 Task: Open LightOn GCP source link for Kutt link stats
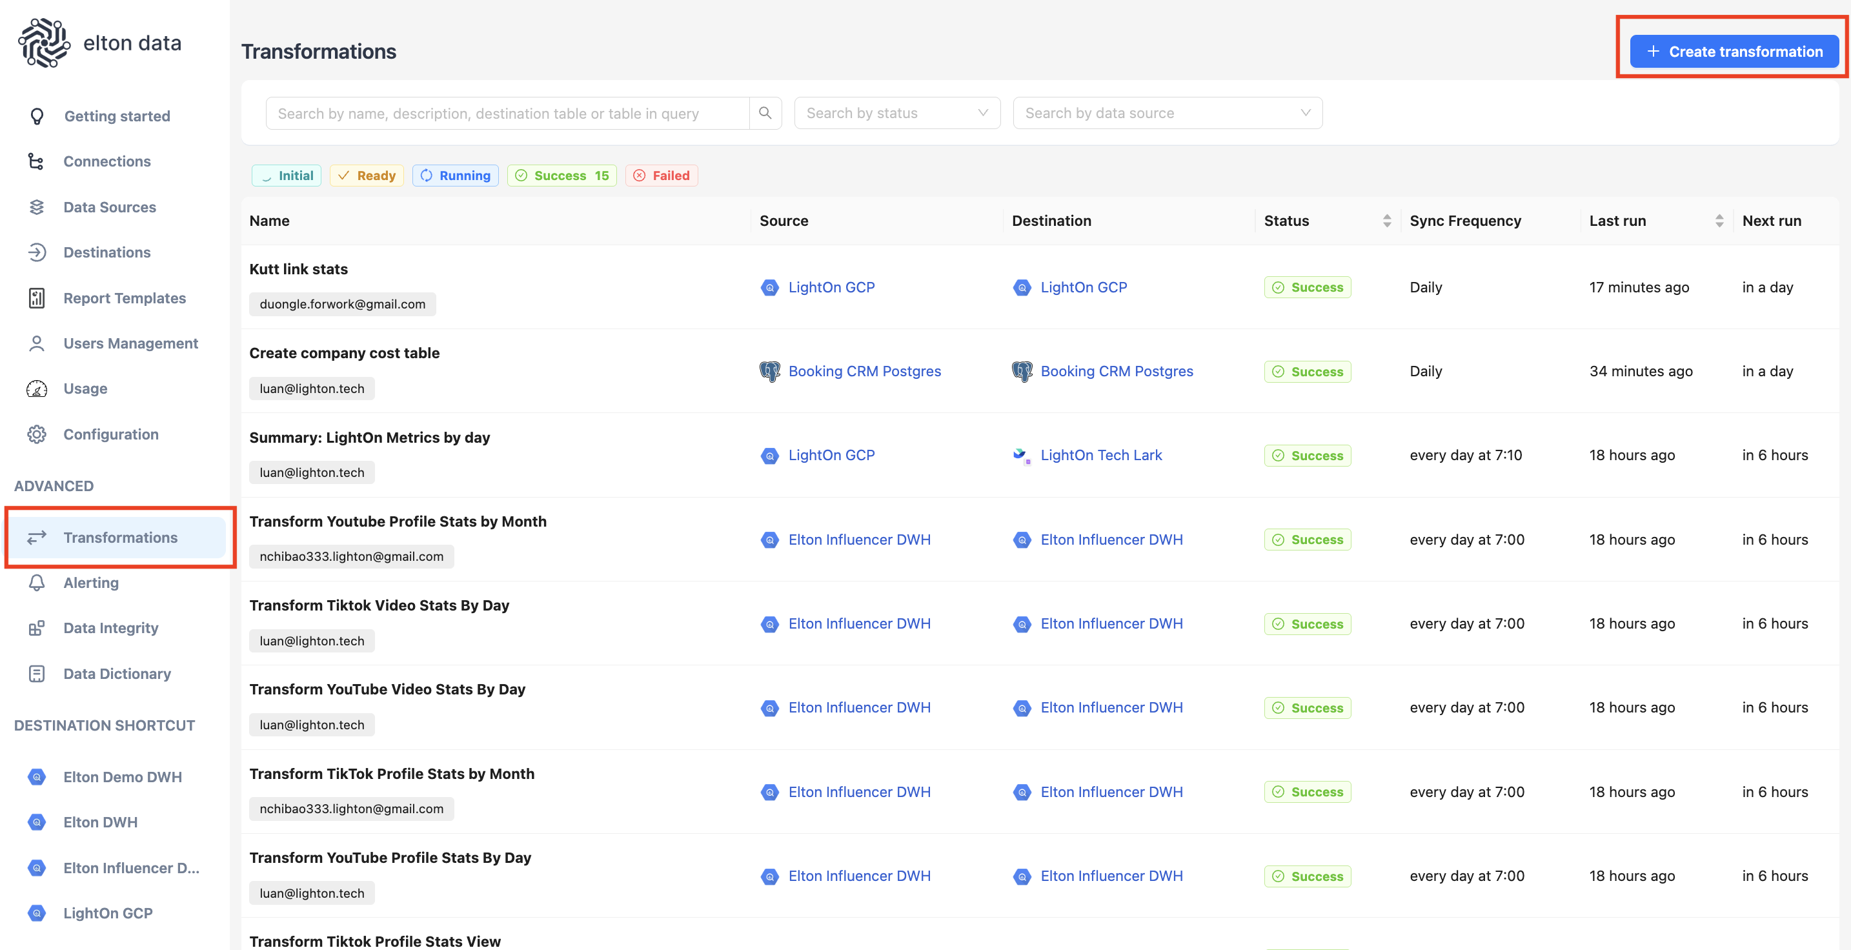831,287
